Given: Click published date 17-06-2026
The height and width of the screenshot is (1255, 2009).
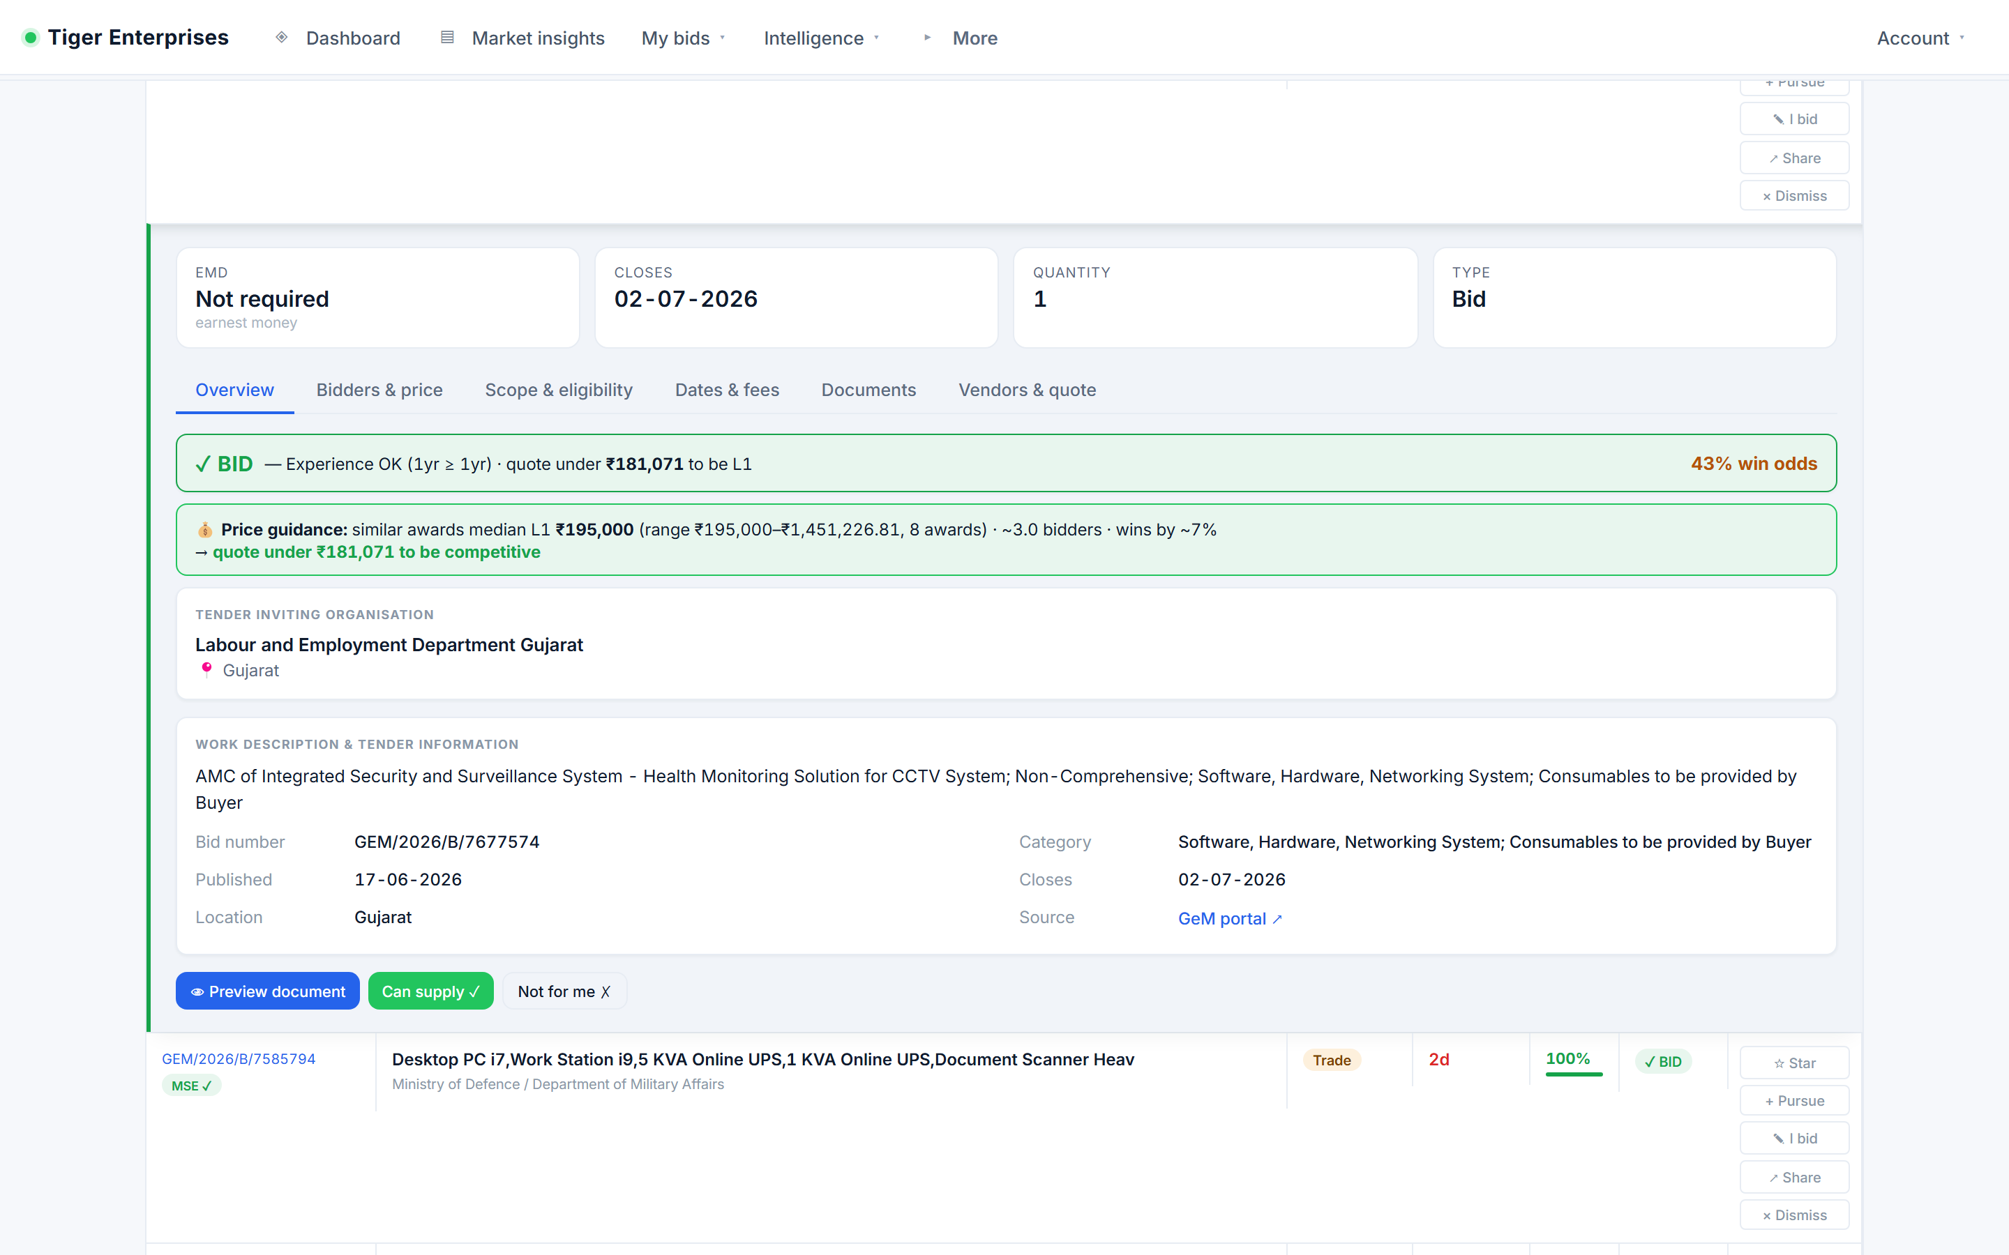Looking at the screenshot, I should coord(407,880).
